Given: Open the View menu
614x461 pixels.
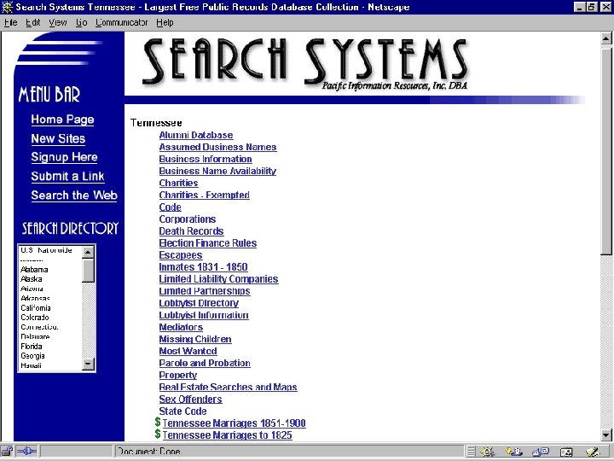Looking at the screenshot, I should coord(58,23).
